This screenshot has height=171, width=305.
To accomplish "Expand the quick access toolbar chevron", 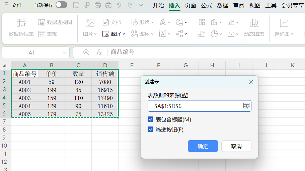I will point(141,5).
